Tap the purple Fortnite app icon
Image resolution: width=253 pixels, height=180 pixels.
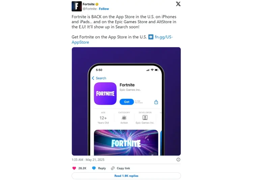click(x=105, y=93)
